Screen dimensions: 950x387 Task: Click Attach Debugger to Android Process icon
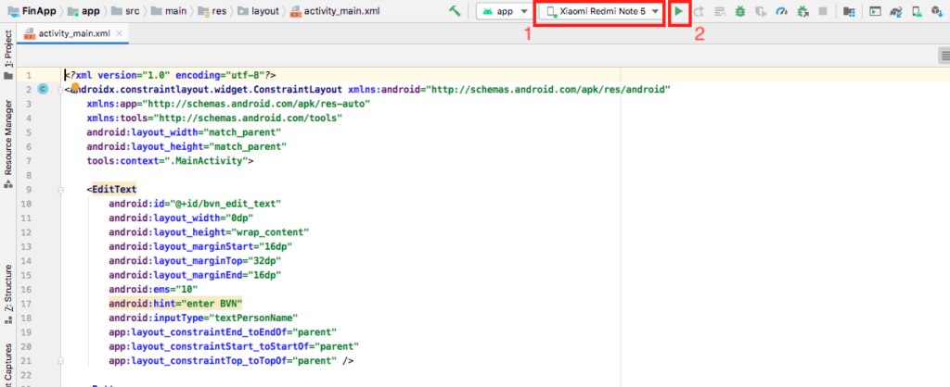pyautogui.click(x=802, y=11)
